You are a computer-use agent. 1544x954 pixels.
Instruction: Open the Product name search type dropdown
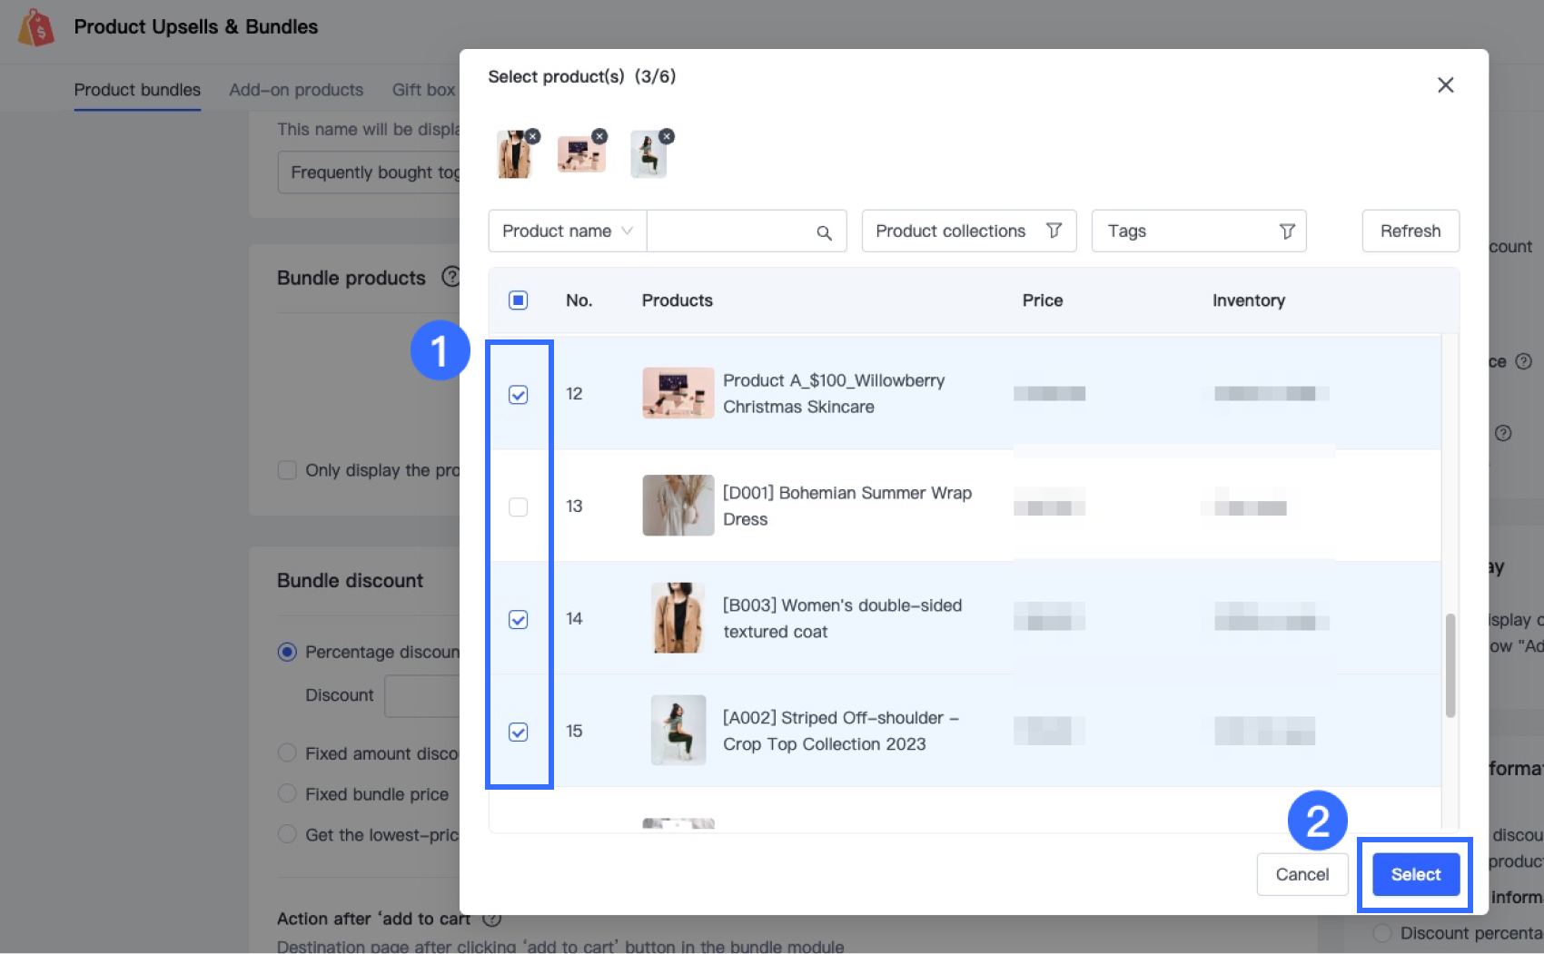pyautogui.click(x=568, y=231)
